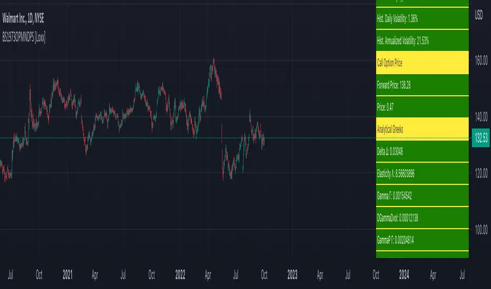Click the Elasticity Λ value row
The width and height of the screenshot is (491, 289).
coord(421,173)
